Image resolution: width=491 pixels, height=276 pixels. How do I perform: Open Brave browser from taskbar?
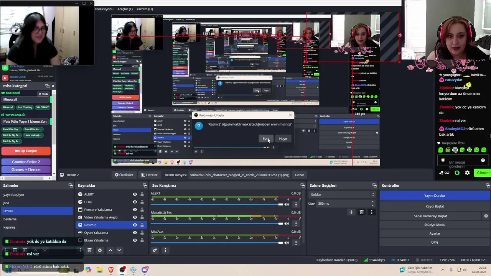(x=111, y=270)
